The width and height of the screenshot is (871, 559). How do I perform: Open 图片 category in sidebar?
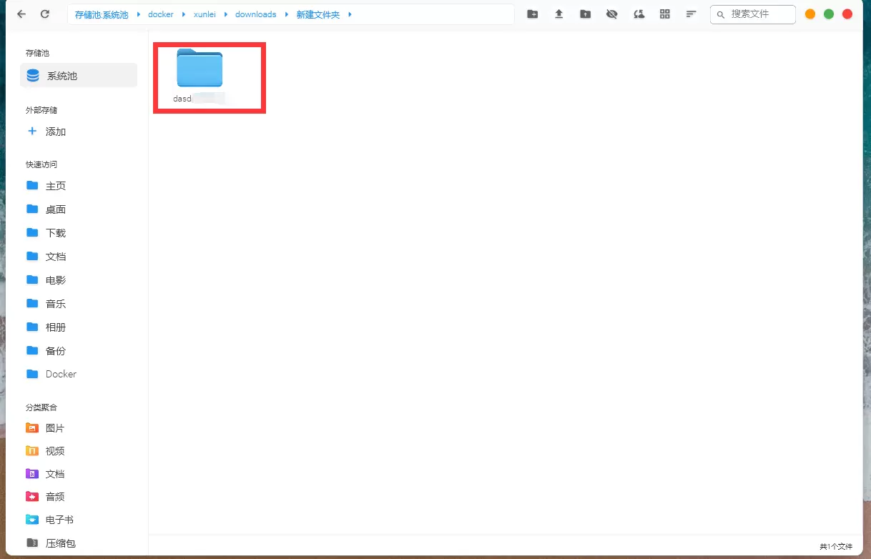[x=54, y=428]
